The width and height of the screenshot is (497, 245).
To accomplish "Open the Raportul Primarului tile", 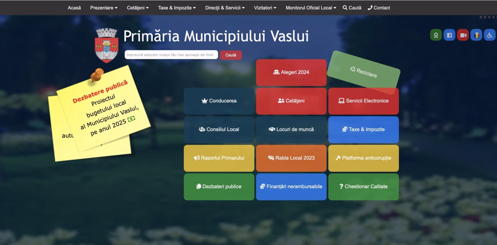I will tap(219, 158).
